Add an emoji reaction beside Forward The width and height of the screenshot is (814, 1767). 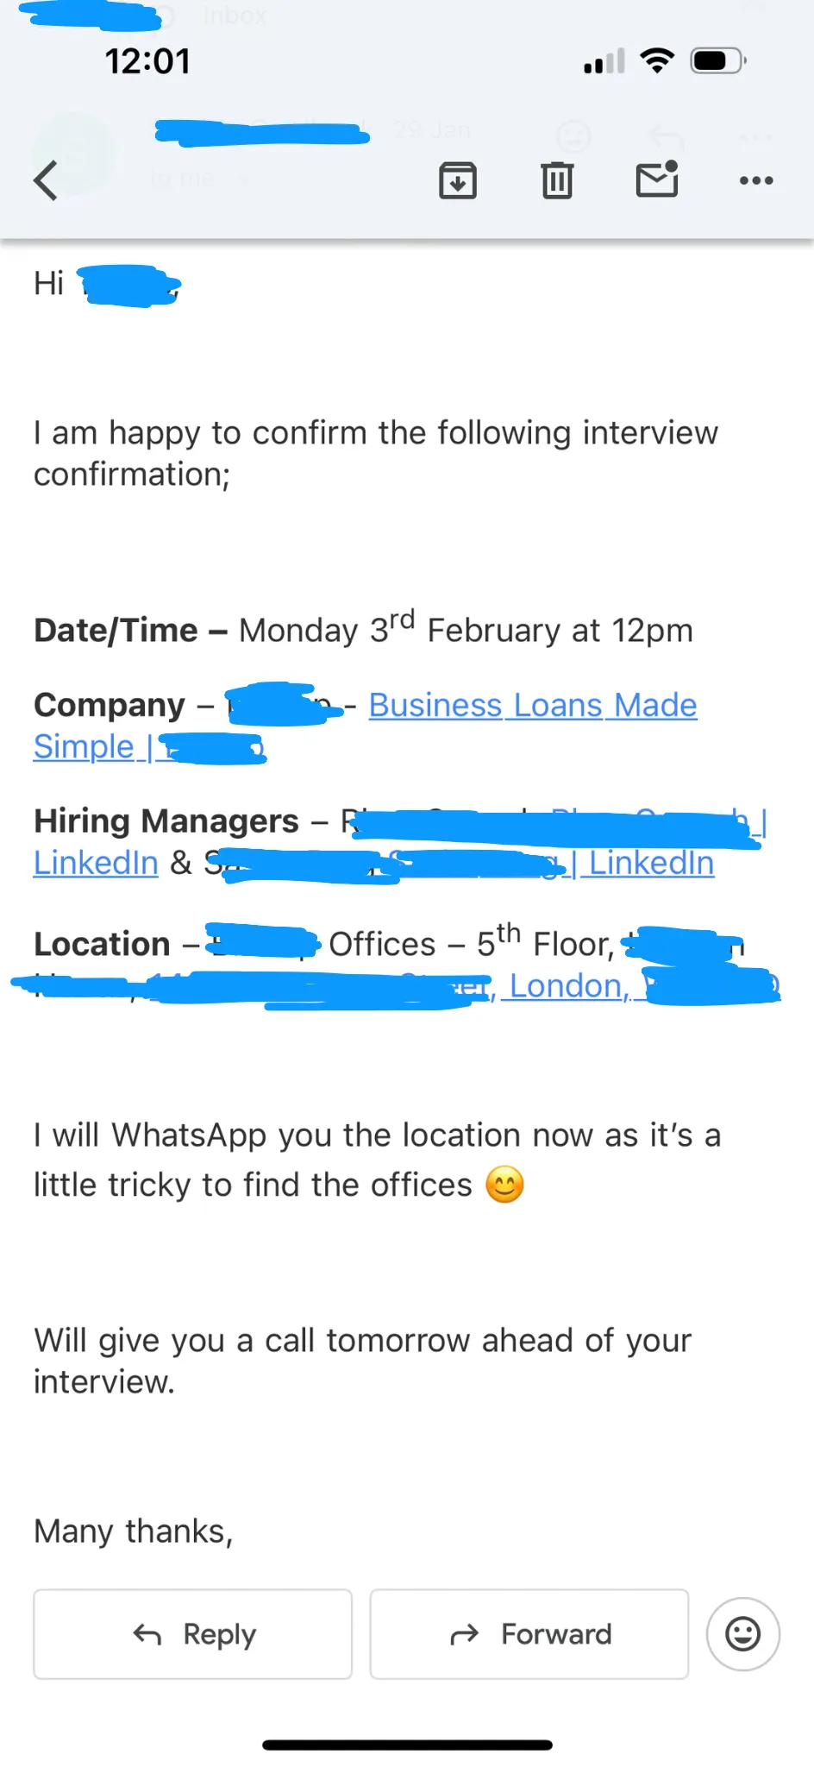[742, 1633]
